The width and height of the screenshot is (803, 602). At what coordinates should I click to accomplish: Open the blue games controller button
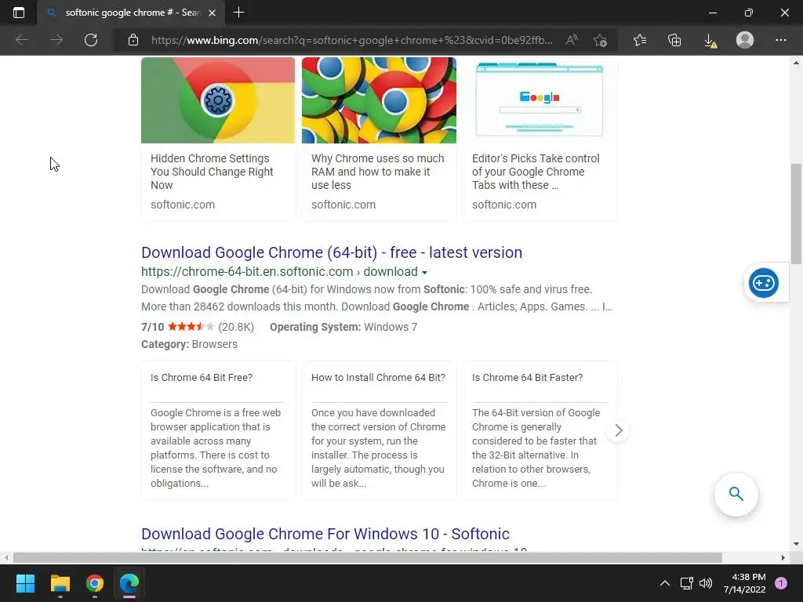click(764, 282)
